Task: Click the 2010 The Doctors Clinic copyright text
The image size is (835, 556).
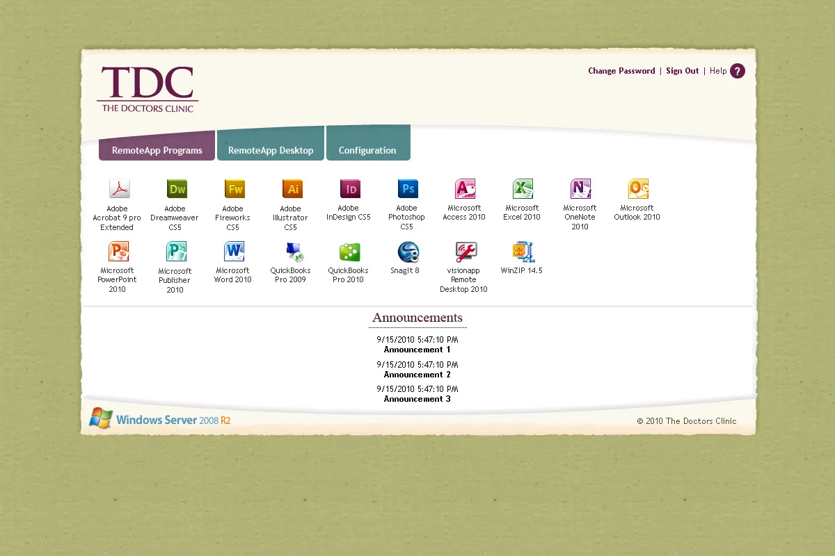Action: [687, 421]
